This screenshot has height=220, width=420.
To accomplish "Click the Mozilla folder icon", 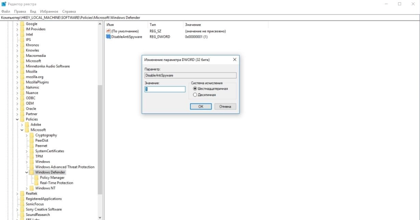I will 22,72.
